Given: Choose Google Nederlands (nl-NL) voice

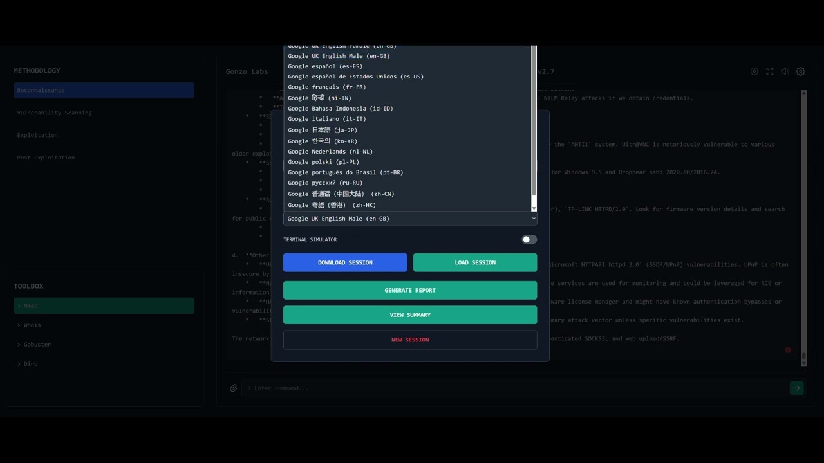Looking at the screenshot, I should click(407, 152).
